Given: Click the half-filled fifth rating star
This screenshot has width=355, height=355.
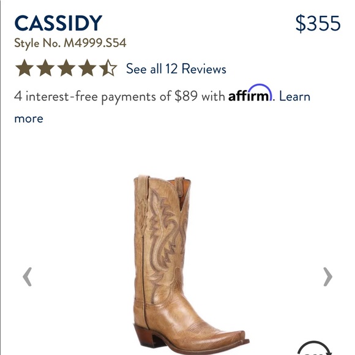Looking at the screenshot, I should (108, 68).
